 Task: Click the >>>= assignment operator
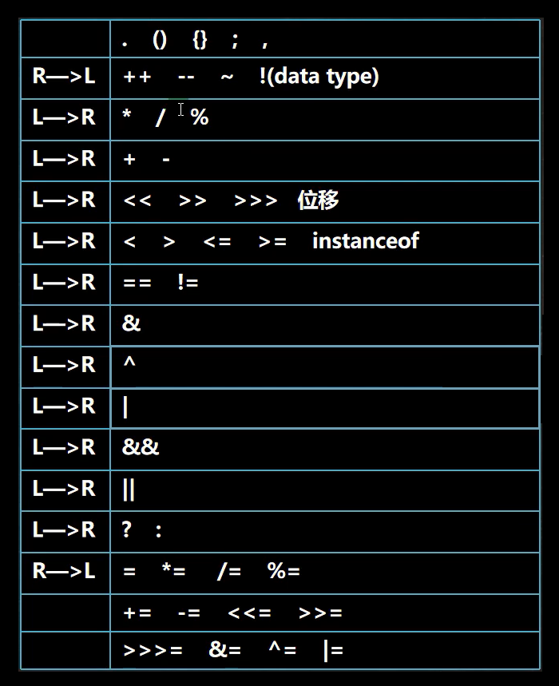pyautogui.click(x=153, y=651)
